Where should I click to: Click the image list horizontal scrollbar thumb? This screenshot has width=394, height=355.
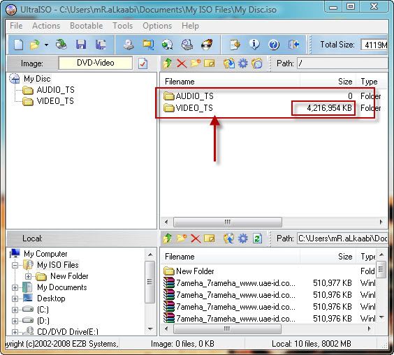point(228,222)
